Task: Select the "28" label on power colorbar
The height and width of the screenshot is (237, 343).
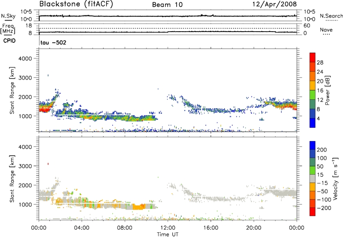Action: [x=320, y=62]
